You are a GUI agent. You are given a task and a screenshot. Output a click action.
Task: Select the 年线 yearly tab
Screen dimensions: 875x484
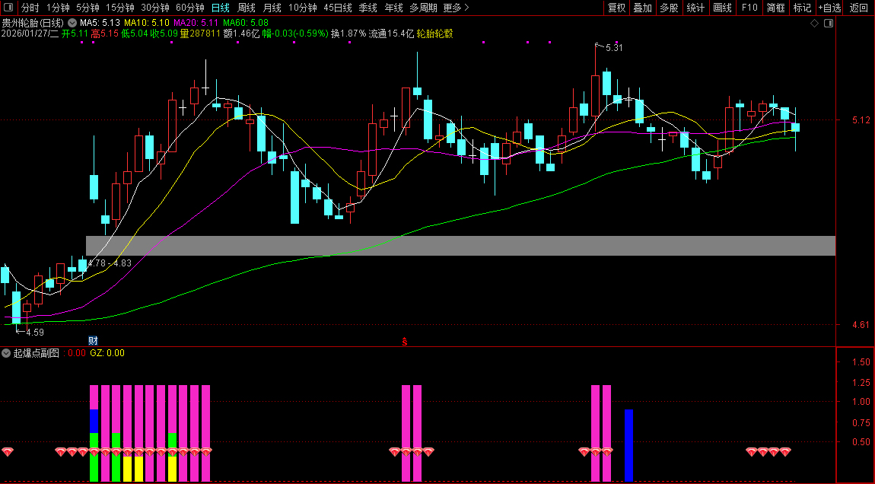click(x=393, y=8)
